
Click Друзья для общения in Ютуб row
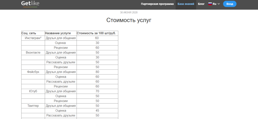click(x=61, y=91)
